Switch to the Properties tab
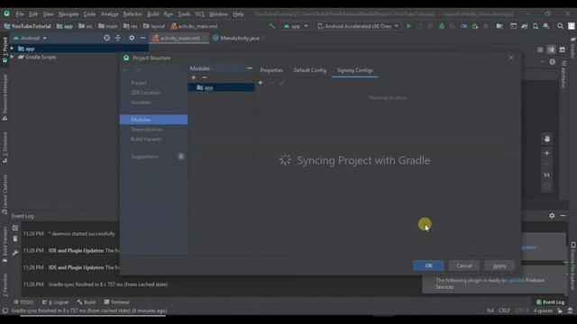This screenshot has width=577, height=324. 271,70
